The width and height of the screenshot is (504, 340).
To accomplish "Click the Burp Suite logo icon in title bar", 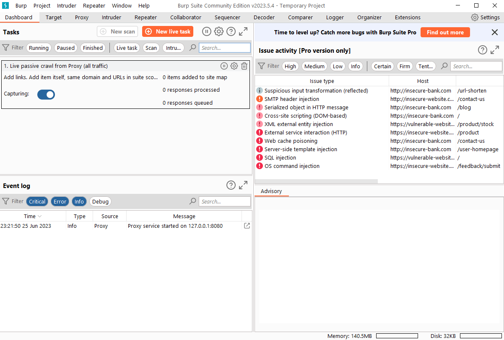I will click(x=6, y=5).
